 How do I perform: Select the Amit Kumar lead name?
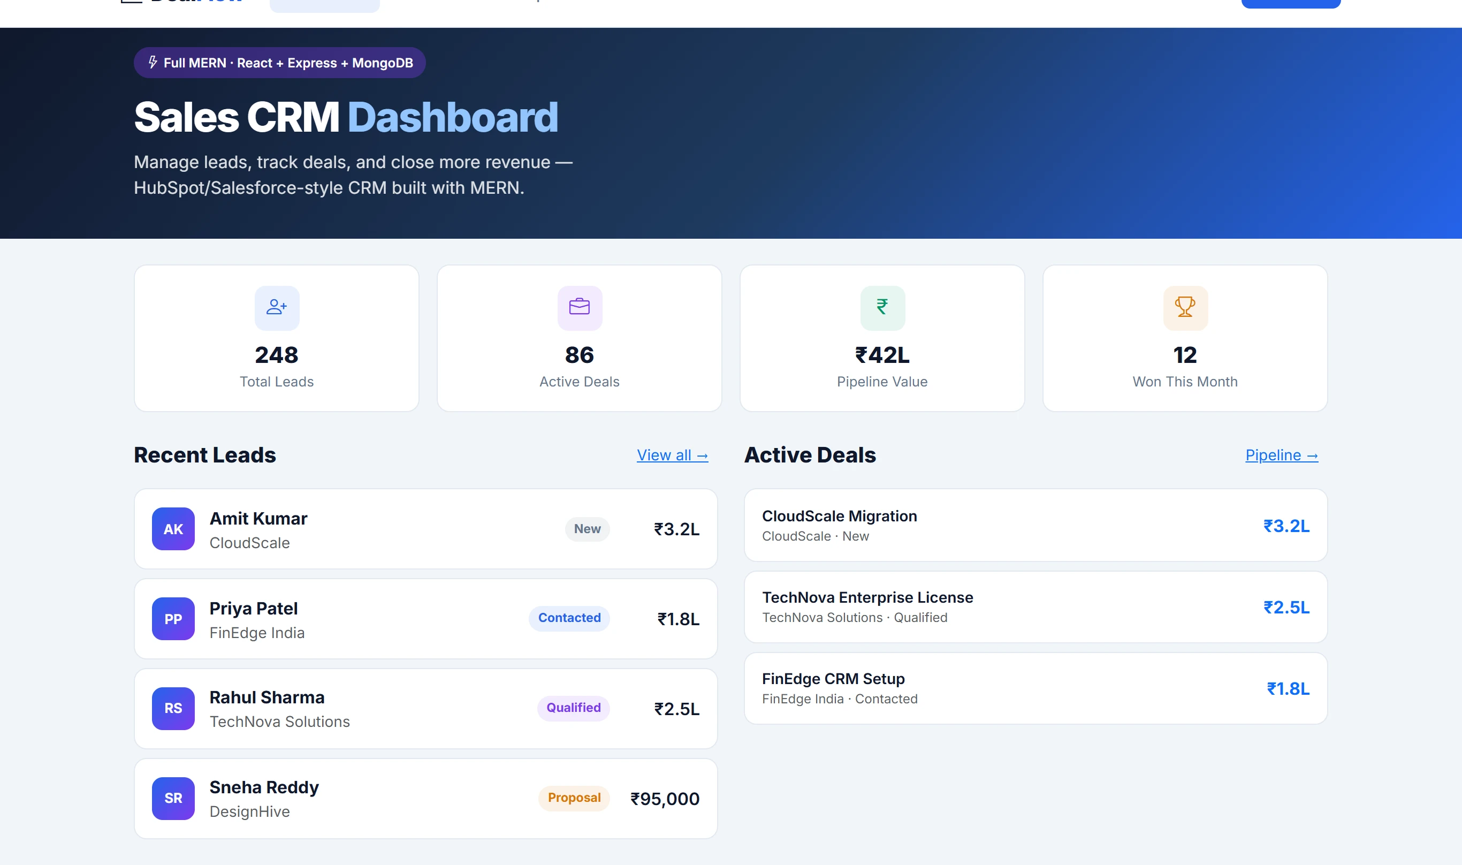[258, 518]
